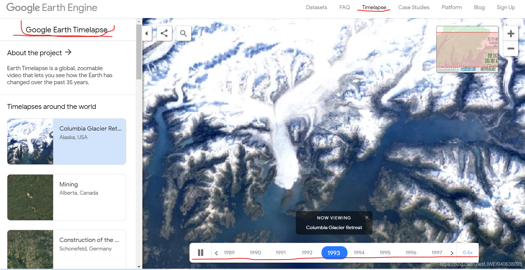525x270 pixels.
Task: Select year 1990 on the timeline
Action: (255, 253)
